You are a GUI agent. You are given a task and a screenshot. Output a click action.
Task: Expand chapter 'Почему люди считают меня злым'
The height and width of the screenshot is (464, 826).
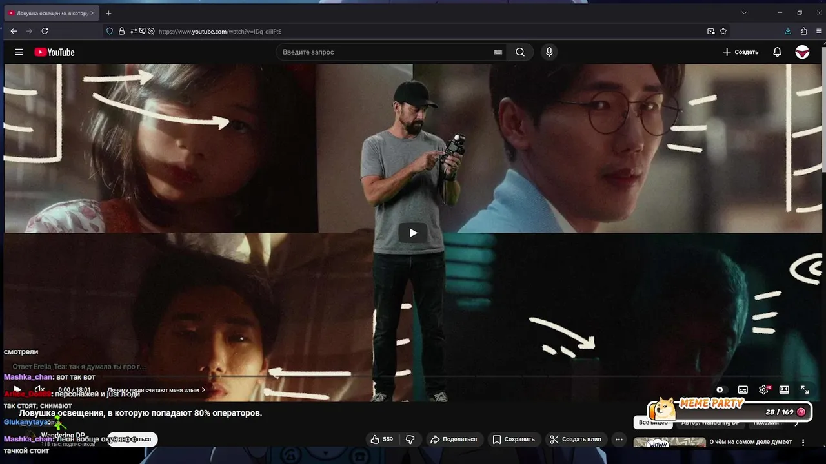point(156,390)
